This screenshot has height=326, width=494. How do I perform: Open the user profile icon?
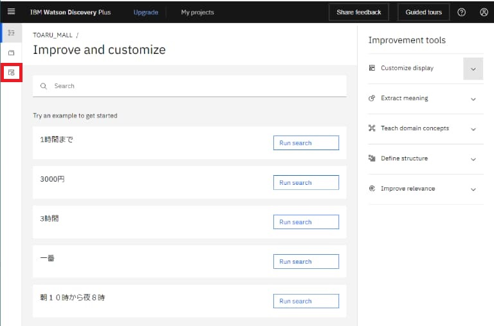(x=484, y=12)
